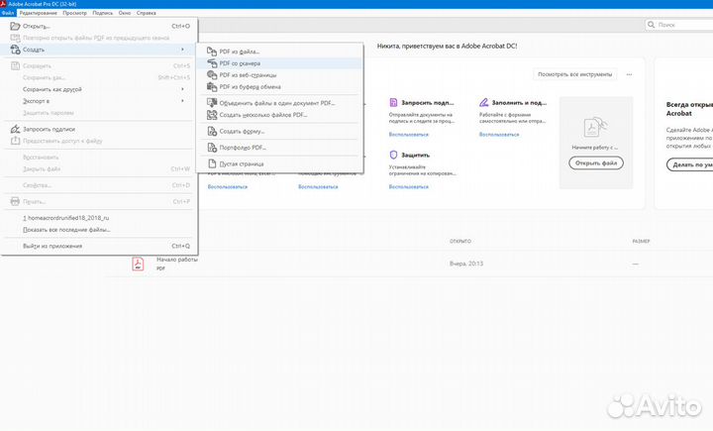Expand the Сохранить как другой submenu
Screen dimensions: 713x431
(x=184, y=89)
